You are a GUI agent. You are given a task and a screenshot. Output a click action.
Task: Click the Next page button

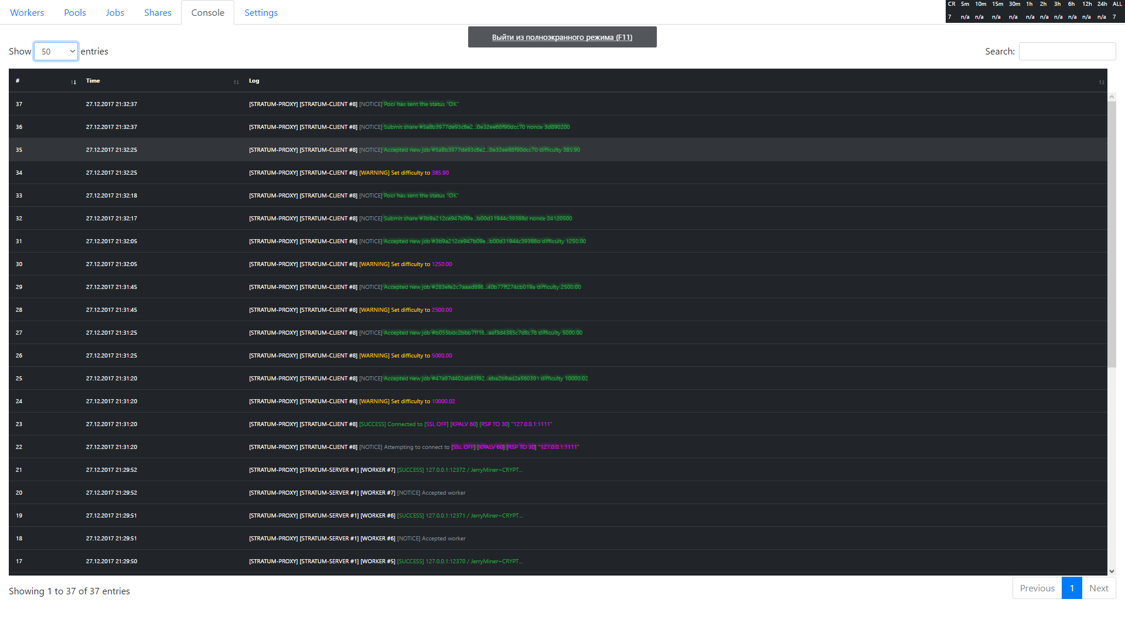click(1099, 590)
